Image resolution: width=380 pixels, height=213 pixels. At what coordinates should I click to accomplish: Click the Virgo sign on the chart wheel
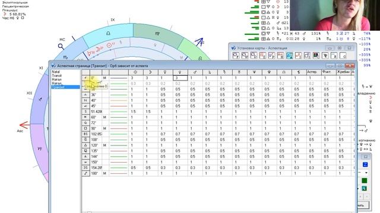pyautogui.click(x=157, y=34)
